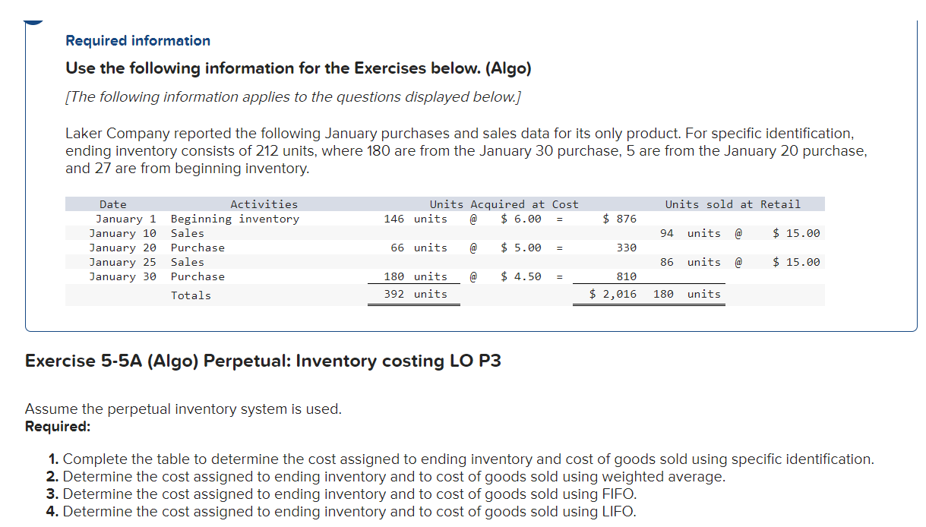
Task: Click the $ 2,016 total cost value
Action: click(x=612, y=294)
